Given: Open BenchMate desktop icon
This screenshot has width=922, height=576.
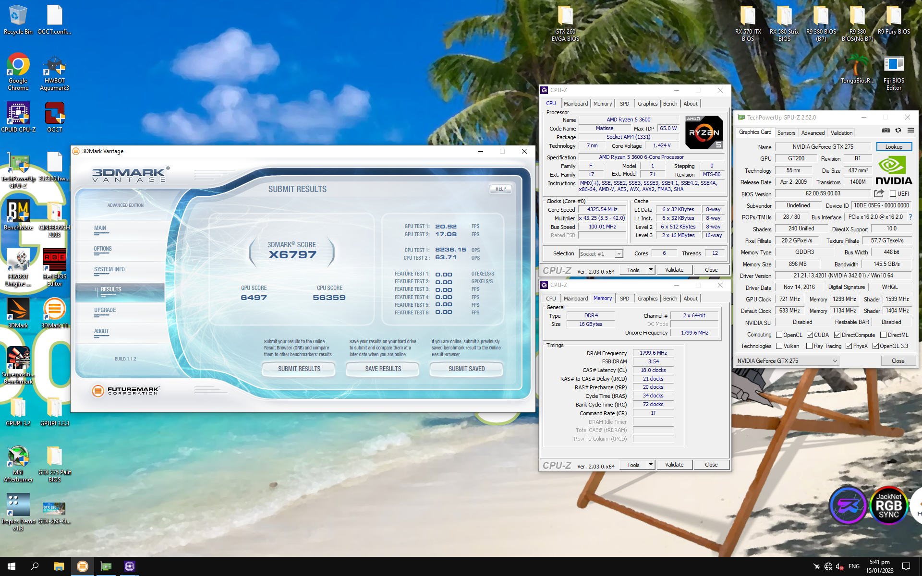Looking at the screenshot, I should coord(18,215).
